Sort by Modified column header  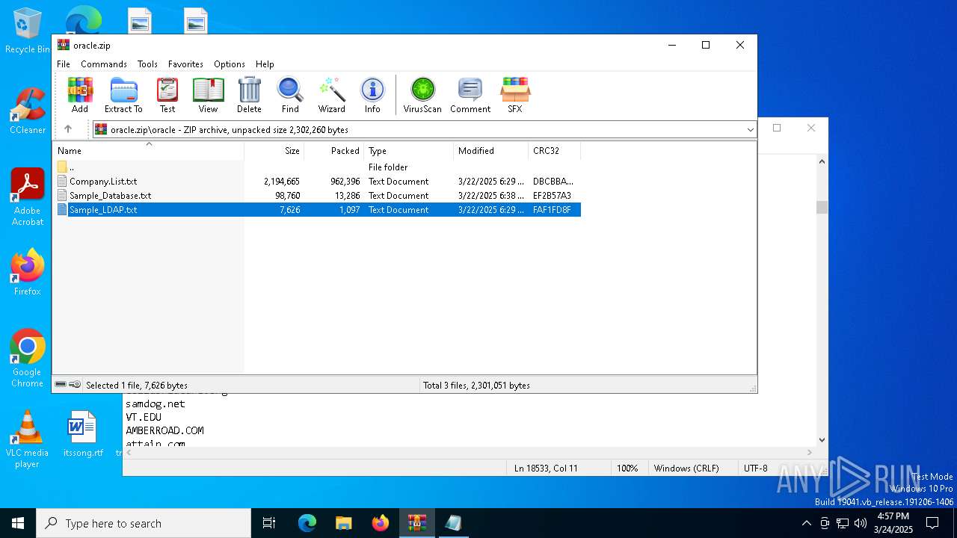tap(491, 151)
